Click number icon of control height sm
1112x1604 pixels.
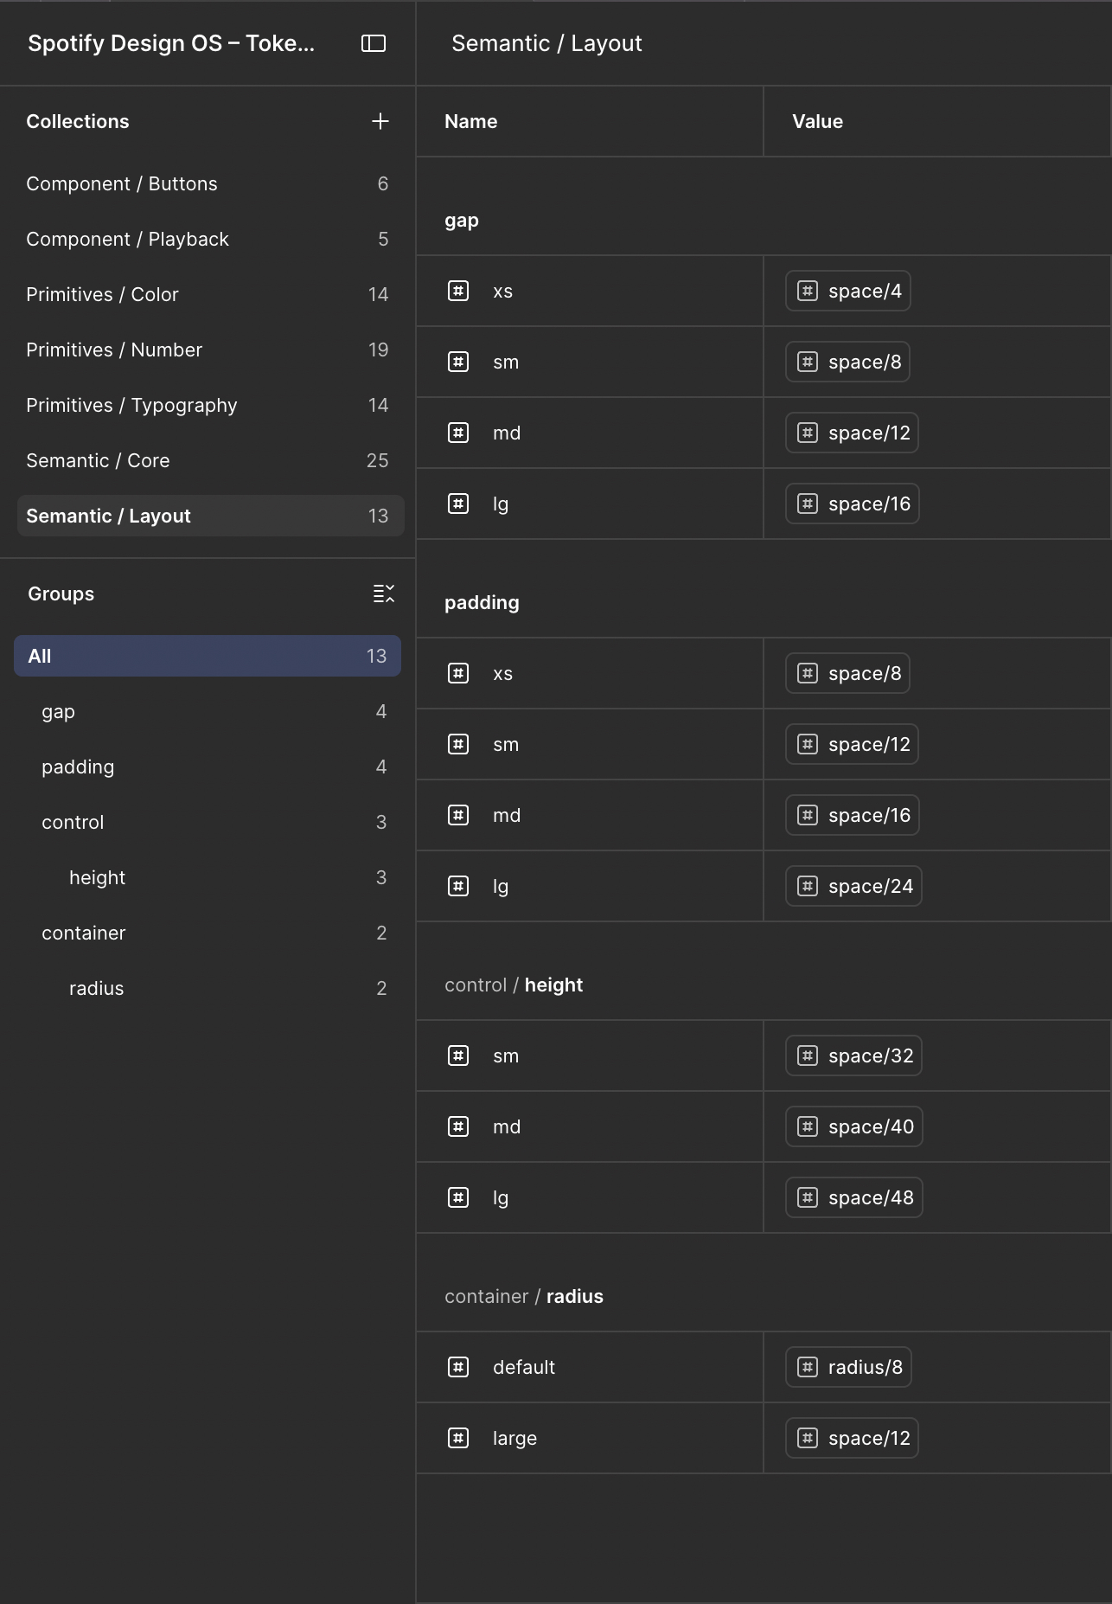coord(458,1055)
